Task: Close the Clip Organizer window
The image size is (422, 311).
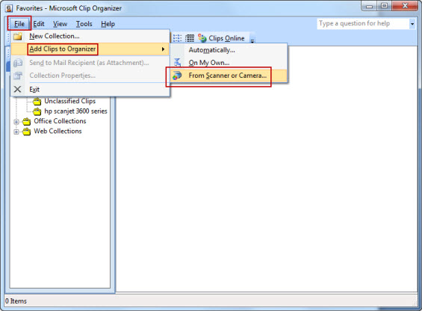Action: coord(405,6)
